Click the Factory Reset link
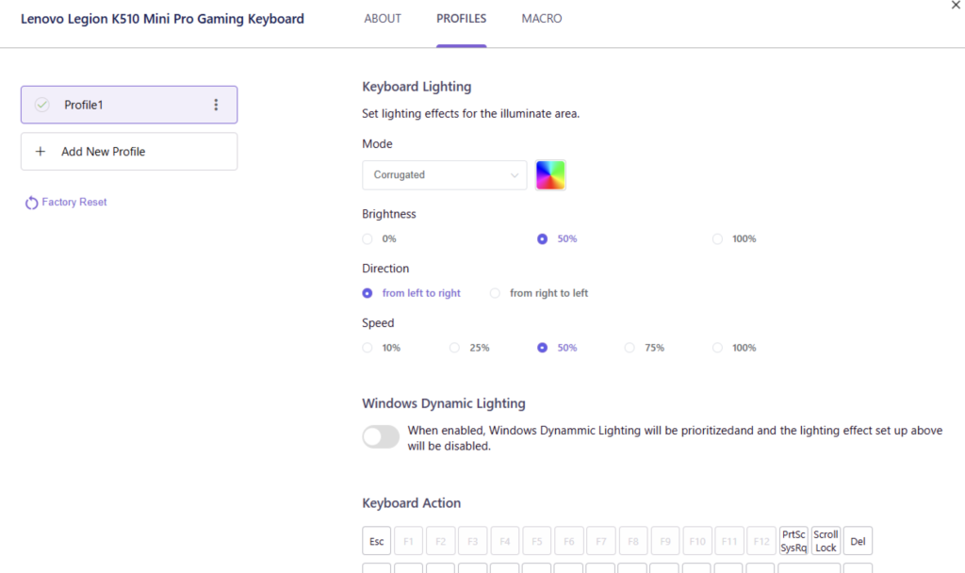This screenshot has height=573, width=965. click(x=74, y=202)
